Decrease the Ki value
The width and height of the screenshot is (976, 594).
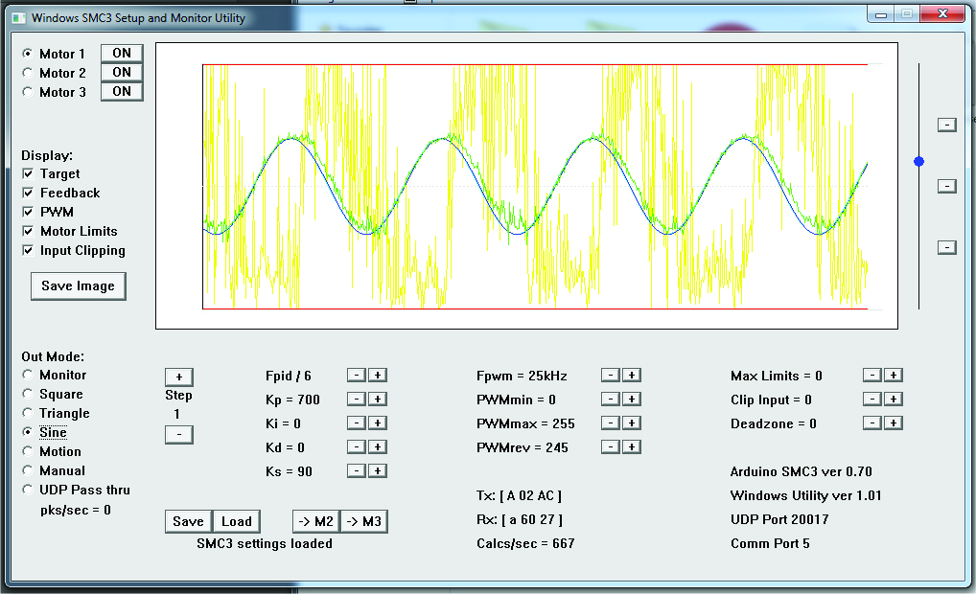(x=356, y=423)
